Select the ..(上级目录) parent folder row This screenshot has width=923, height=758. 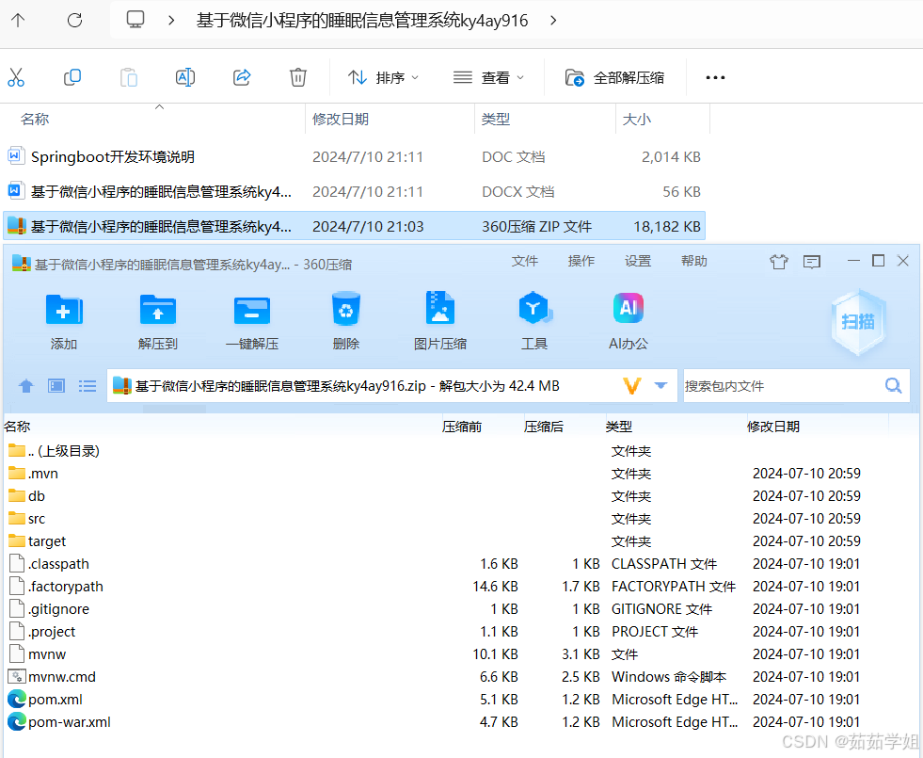coord(460,451)
